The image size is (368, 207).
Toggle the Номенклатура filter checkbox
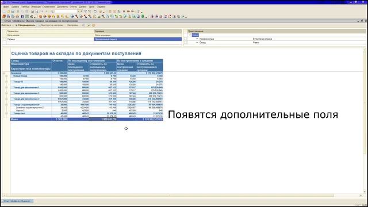[185, 39]
